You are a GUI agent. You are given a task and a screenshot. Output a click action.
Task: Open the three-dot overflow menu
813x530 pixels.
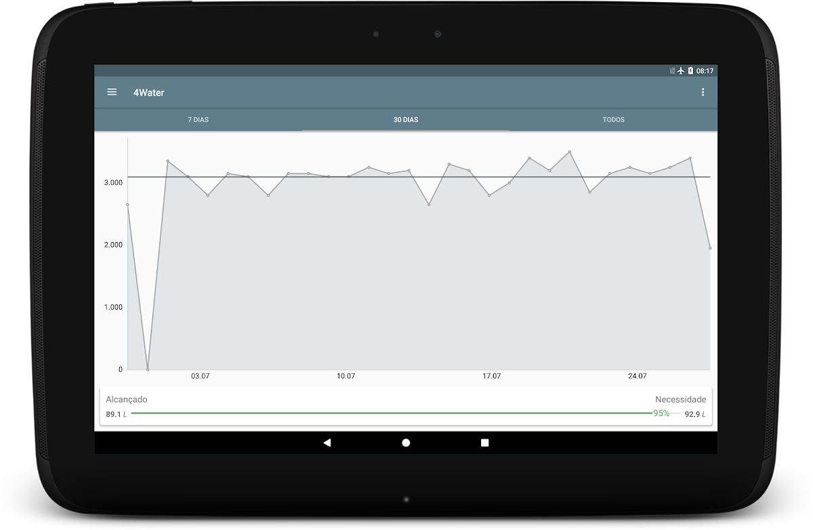coord(703,92)
